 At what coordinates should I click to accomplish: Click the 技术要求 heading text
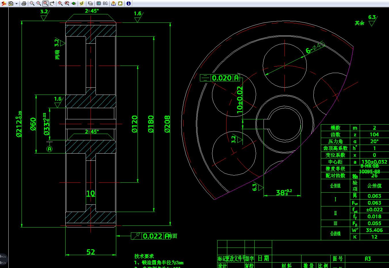(x=144, y=256)
